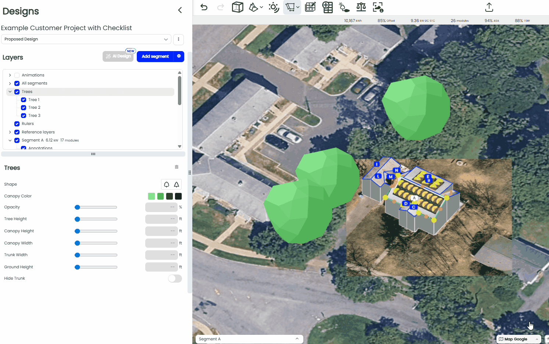Viewport: 549px width, 344px height.
Task: Switch to the 3D cube view tool
Action: [x=238, y=7]
